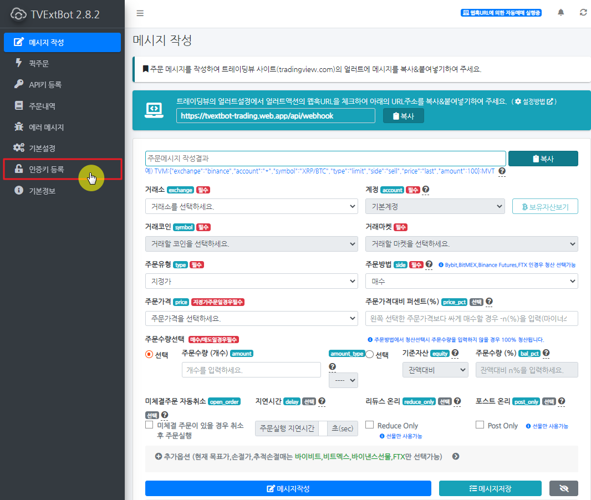Click the notification bell icon
Screen dimensions: 591x500
[561, 12]
